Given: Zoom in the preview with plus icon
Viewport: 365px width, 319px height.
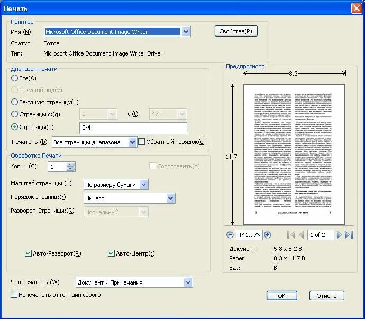Looking at the screenshot, I should [268, 235].
